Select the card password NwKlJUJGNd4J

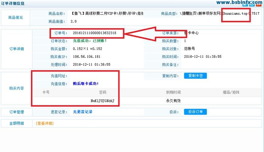click(x=102, y=101)
